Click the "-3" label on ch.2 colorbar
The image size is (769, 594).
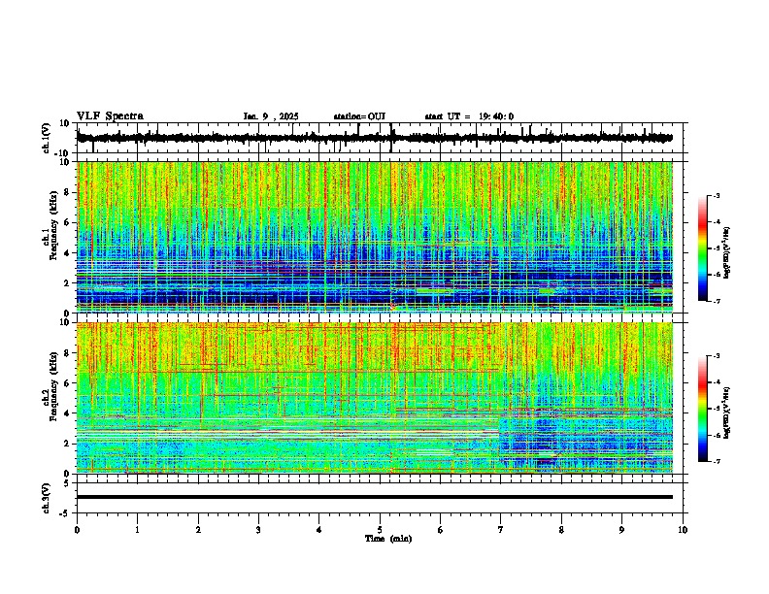coord(716,356)
